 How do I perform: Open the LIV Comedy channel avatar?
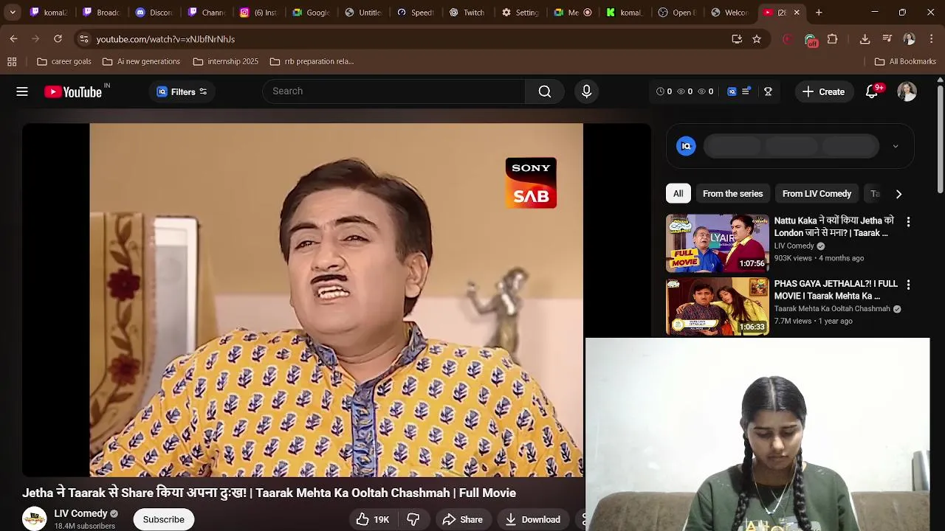coord(34,519)
